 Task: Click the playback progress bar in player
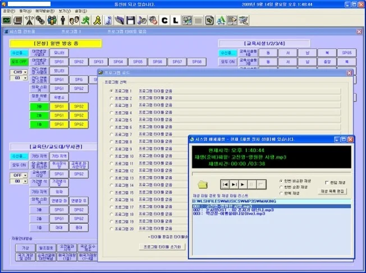point(272,172)
